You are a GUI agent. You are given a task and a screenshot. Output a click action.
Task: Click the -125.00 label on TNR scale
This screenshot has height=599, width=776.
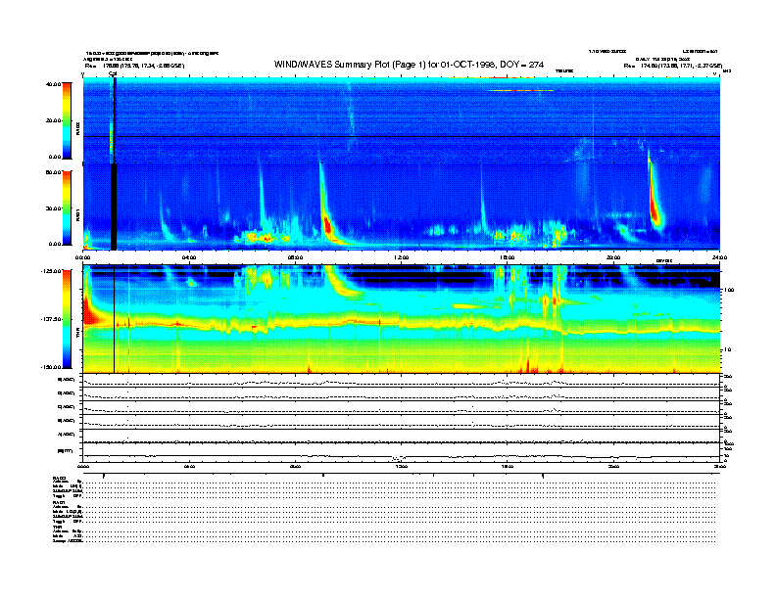tap(49, 272)
